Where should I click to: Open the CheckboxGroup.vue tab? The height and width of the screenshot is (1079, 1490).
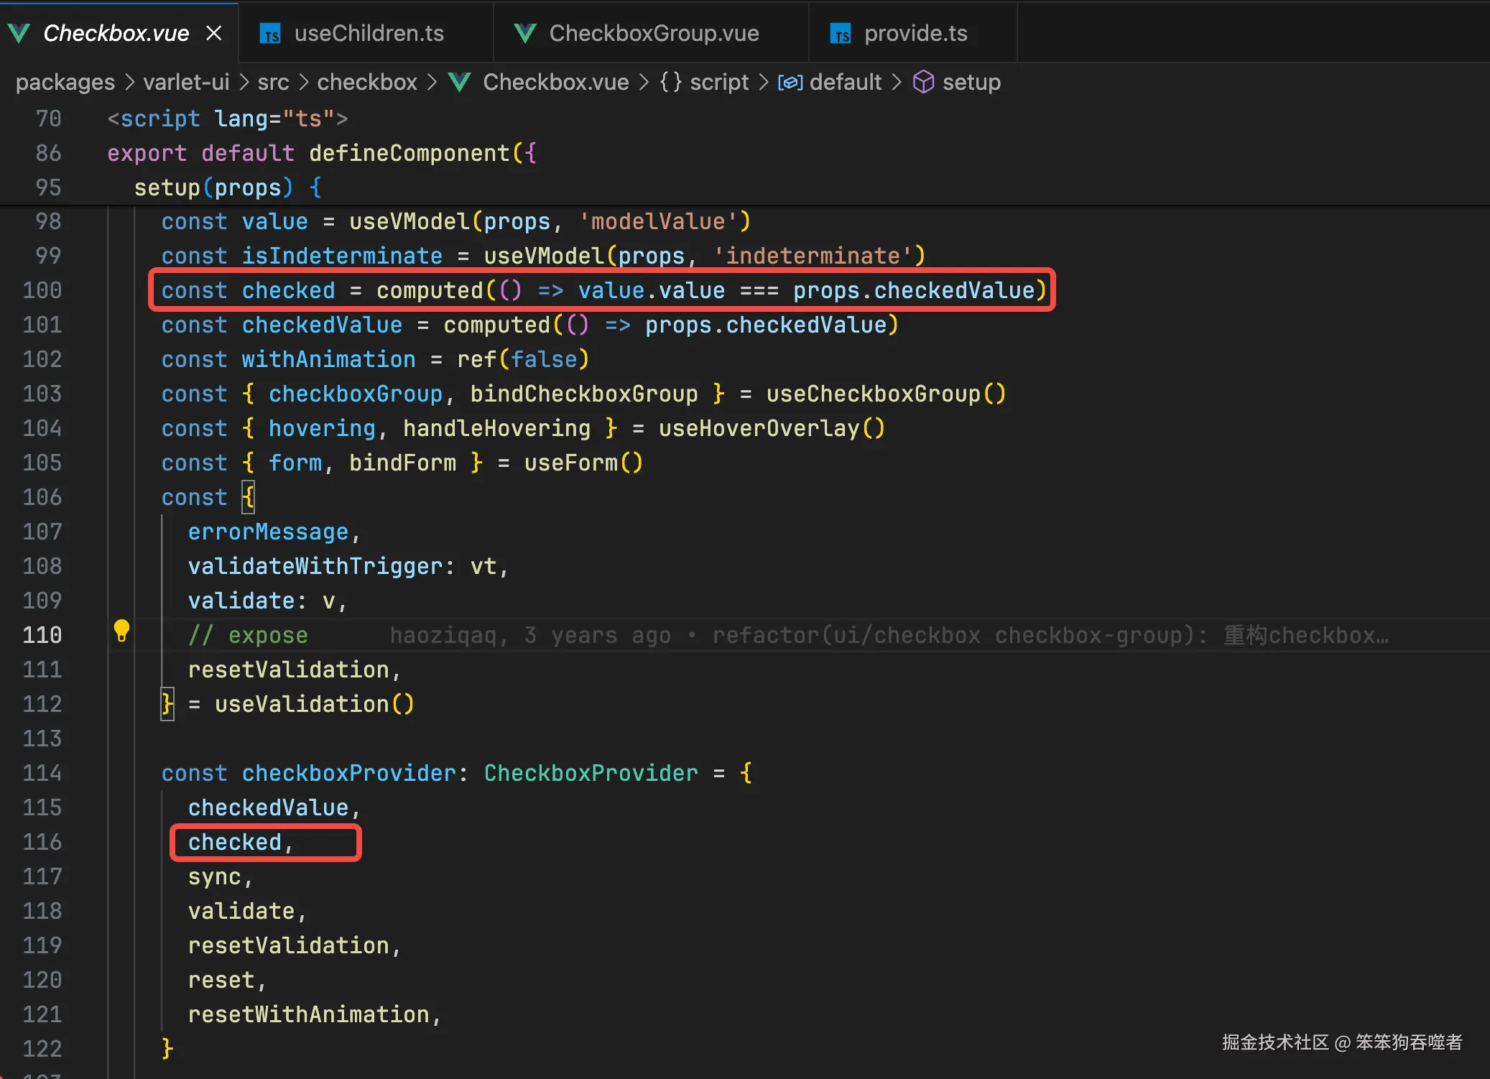pyautogui.click(x=653, y=33)
